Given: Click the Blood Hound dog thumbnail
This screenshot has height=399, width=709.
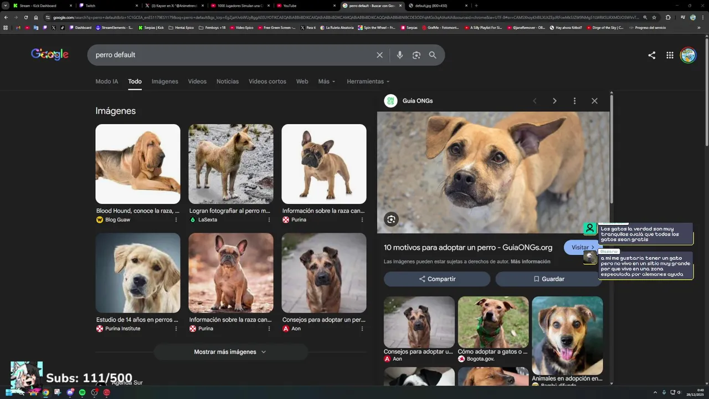Looking at the screenshot, I should point(138,164).
